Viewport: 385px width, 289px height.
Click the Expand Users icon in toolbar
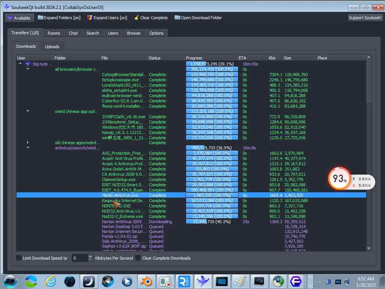[x=90, y=17]
